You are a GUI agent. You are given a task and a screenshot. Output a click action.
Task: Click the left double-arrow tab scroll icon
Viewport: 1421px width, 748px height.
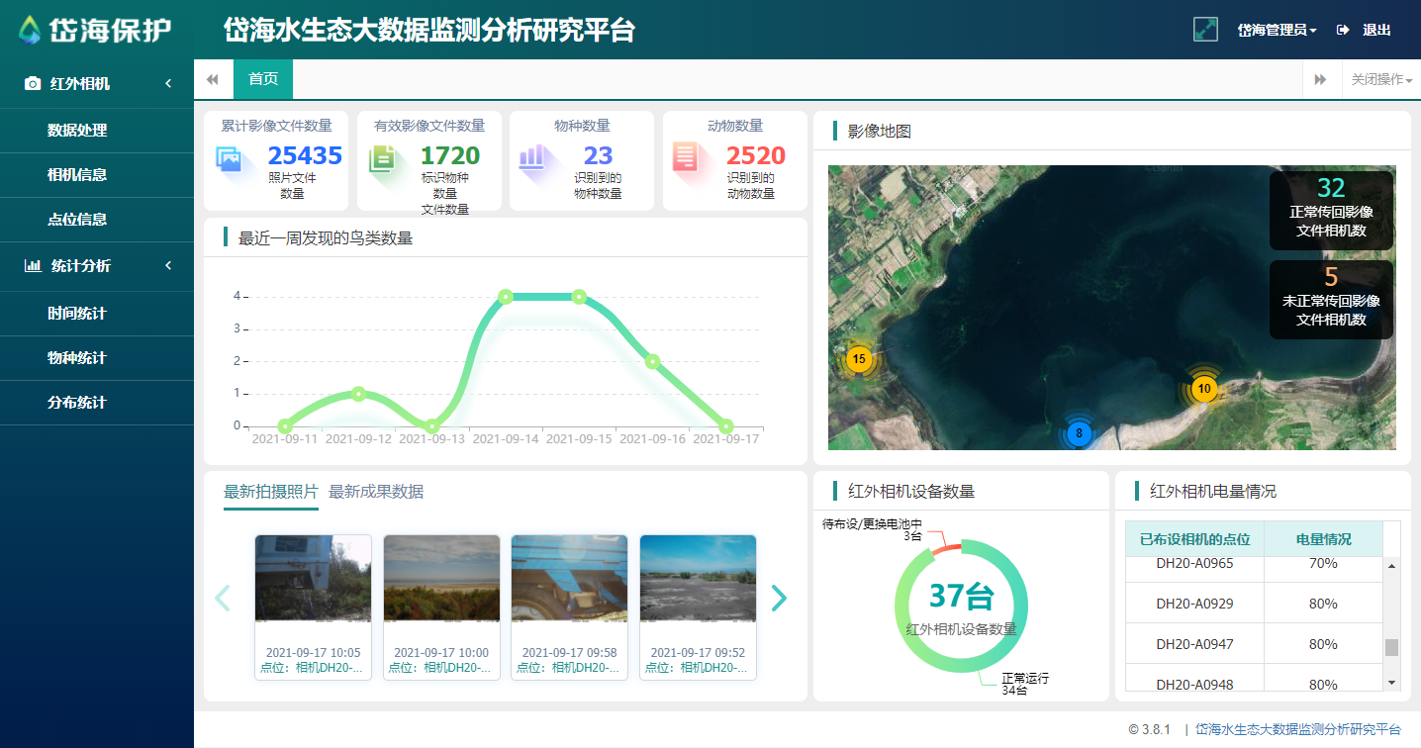[213, 79]
